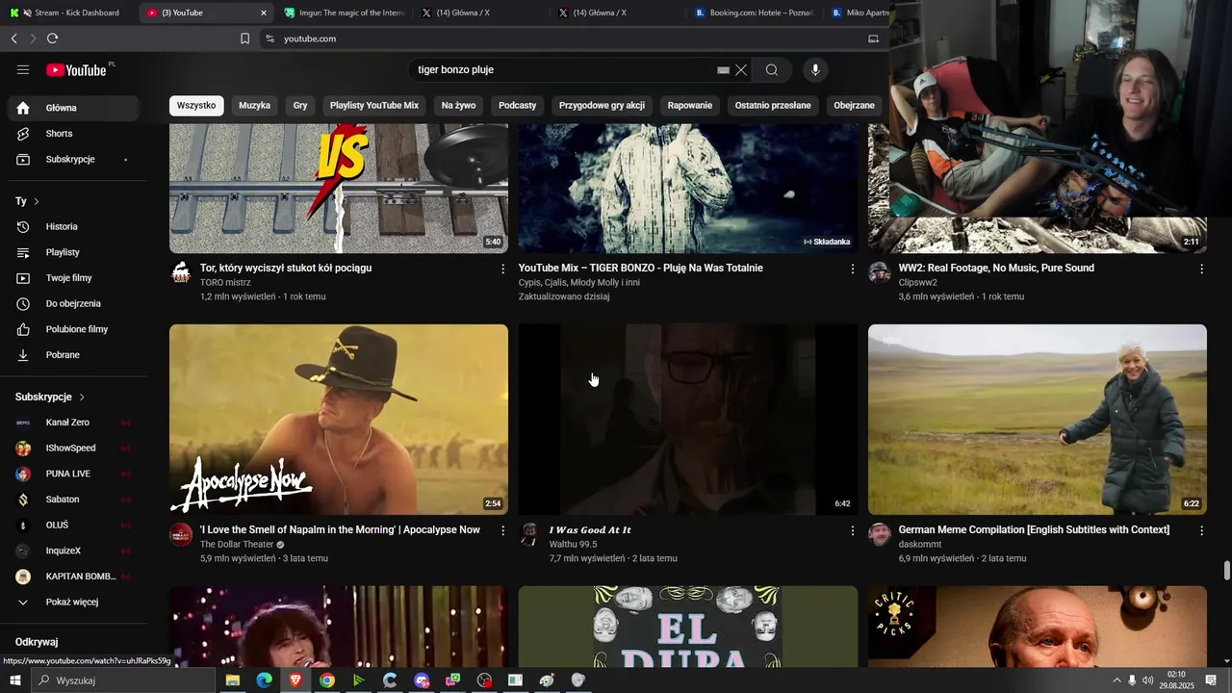This screenshot has height=693, width=1232.
Task: Click the page vertical scrollbar thumb
Action: [1227, 570]
